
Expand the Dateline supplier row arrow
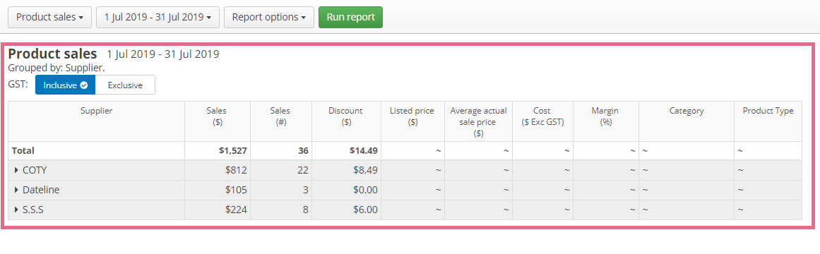(x=17, y=190)
